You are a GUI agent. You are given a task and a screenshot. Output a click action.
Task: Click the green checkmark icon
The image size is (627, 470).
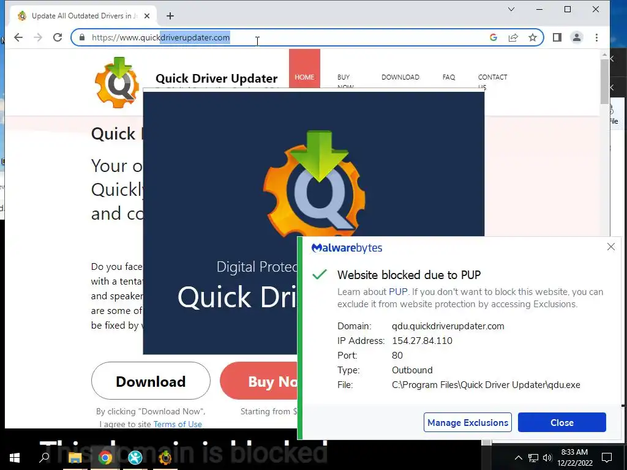coord(320,275)
